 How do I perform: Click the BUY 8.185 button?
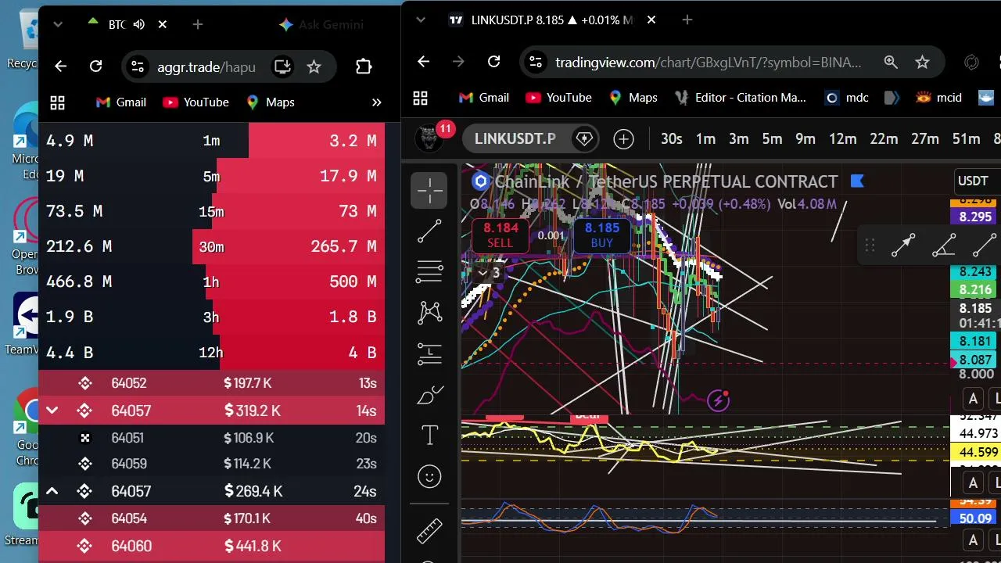tap(602, 235)
